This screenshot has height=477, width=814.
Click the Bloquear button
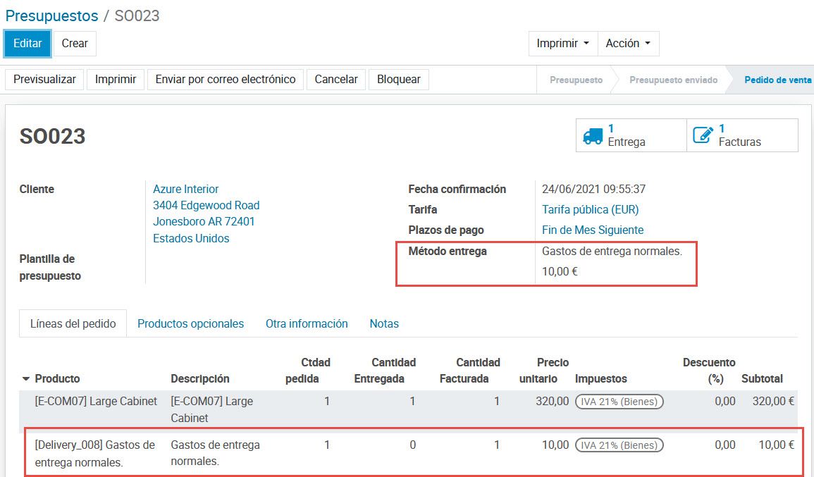pos(398,79)
